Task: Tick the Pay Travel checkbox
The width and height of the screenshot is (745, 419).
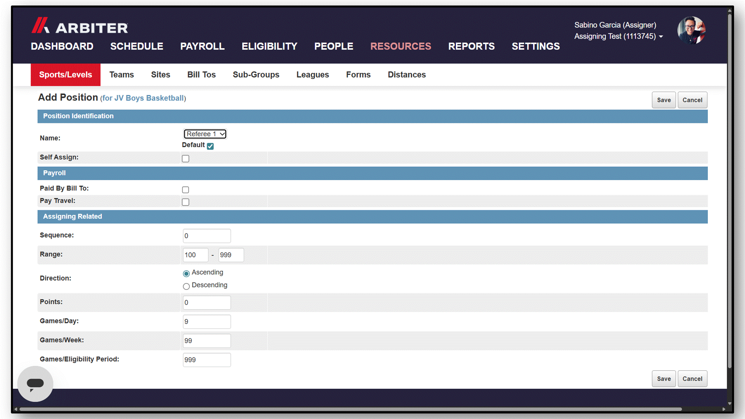Action: point(185,202)
